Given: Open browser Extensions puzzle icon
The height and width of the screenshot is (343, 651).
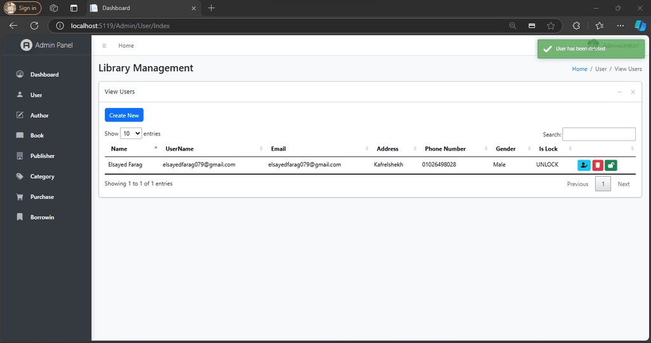Looking at the screenshot, I should [x=576, y=25].
